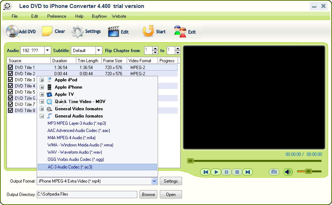Skip to next chapter in the player
Screen dimensions: 332x205
[x=247, y=172]
